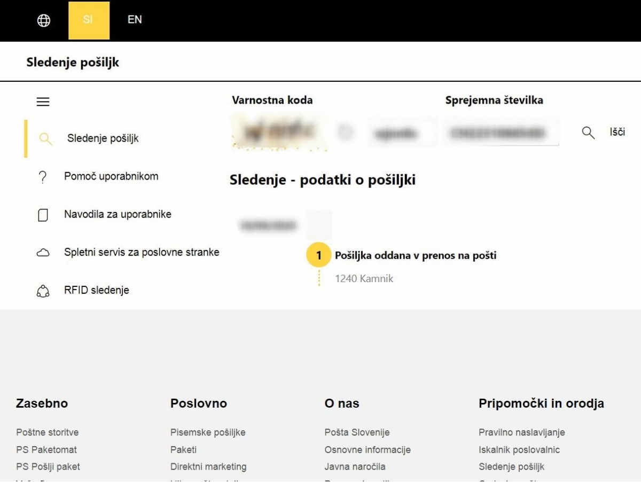Image resolution: width=641 pixels, height=482 pixels.
Task: Open the Direktni marketing footer link
Action: tap(208, 467)
